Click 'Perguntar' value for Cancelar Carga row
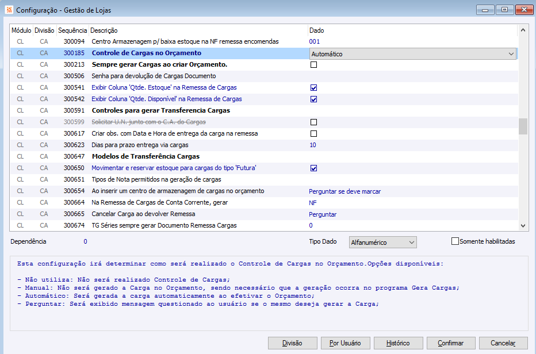Screen dimensions: 536x354 pos(323,214)
